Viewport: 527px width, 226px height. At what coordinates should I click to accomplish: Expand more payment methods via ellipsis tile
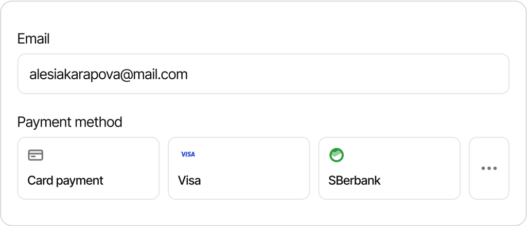tap(489, 168)
